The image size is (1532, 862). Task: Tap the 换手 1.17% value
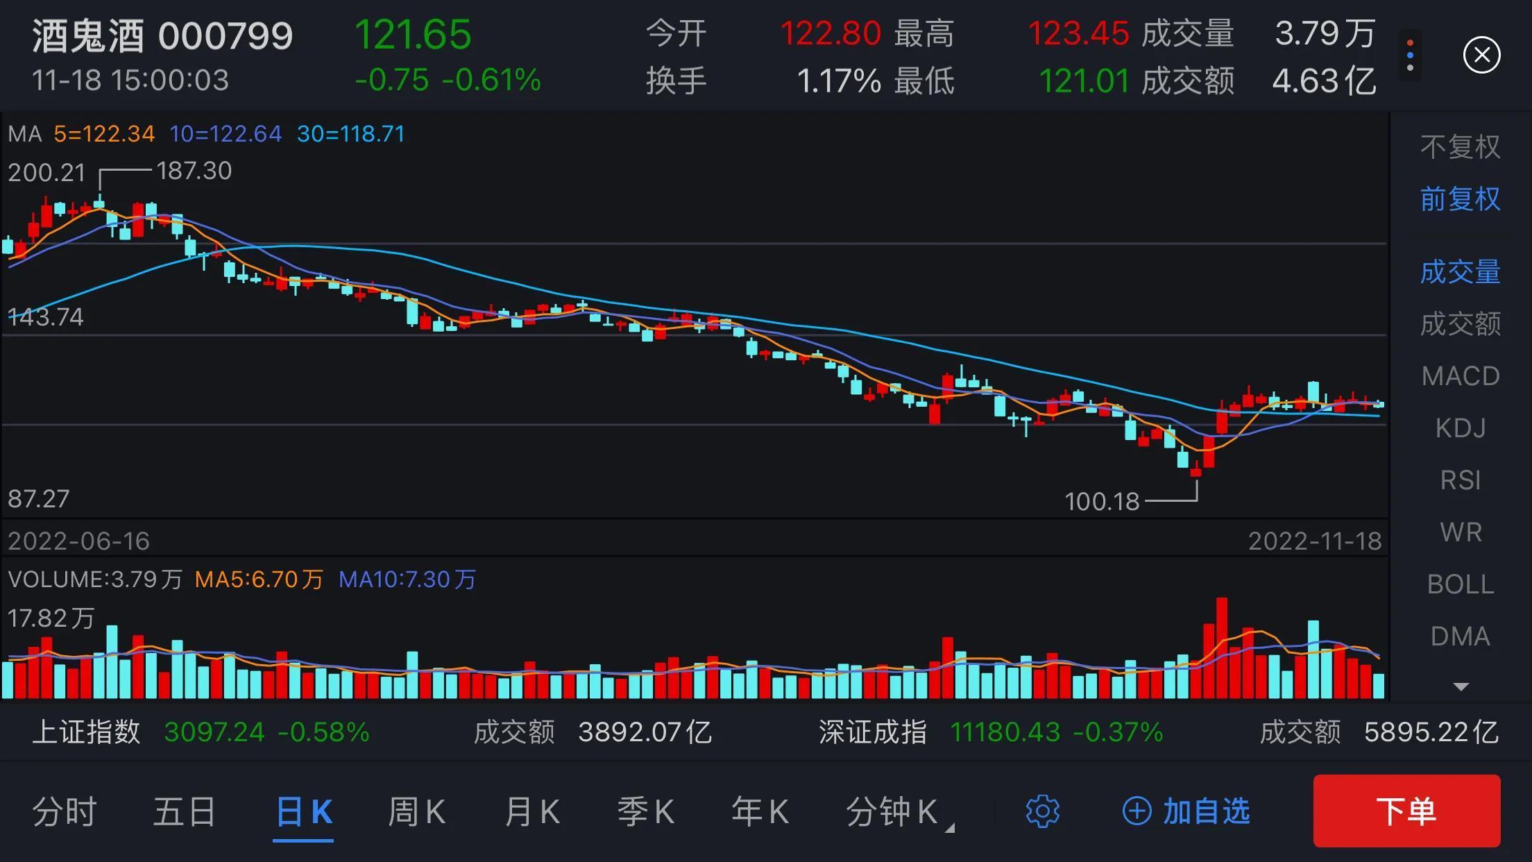839,81
